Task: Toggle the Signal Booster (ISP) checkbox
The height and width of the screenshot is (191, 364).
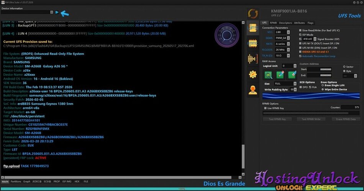Action: pos(300,39)
